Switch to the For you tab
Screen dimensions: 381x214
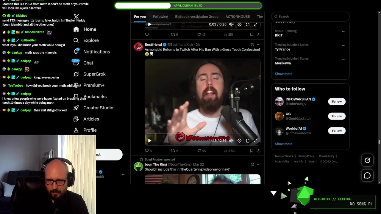pyautogui.click(x=140, y=17)
